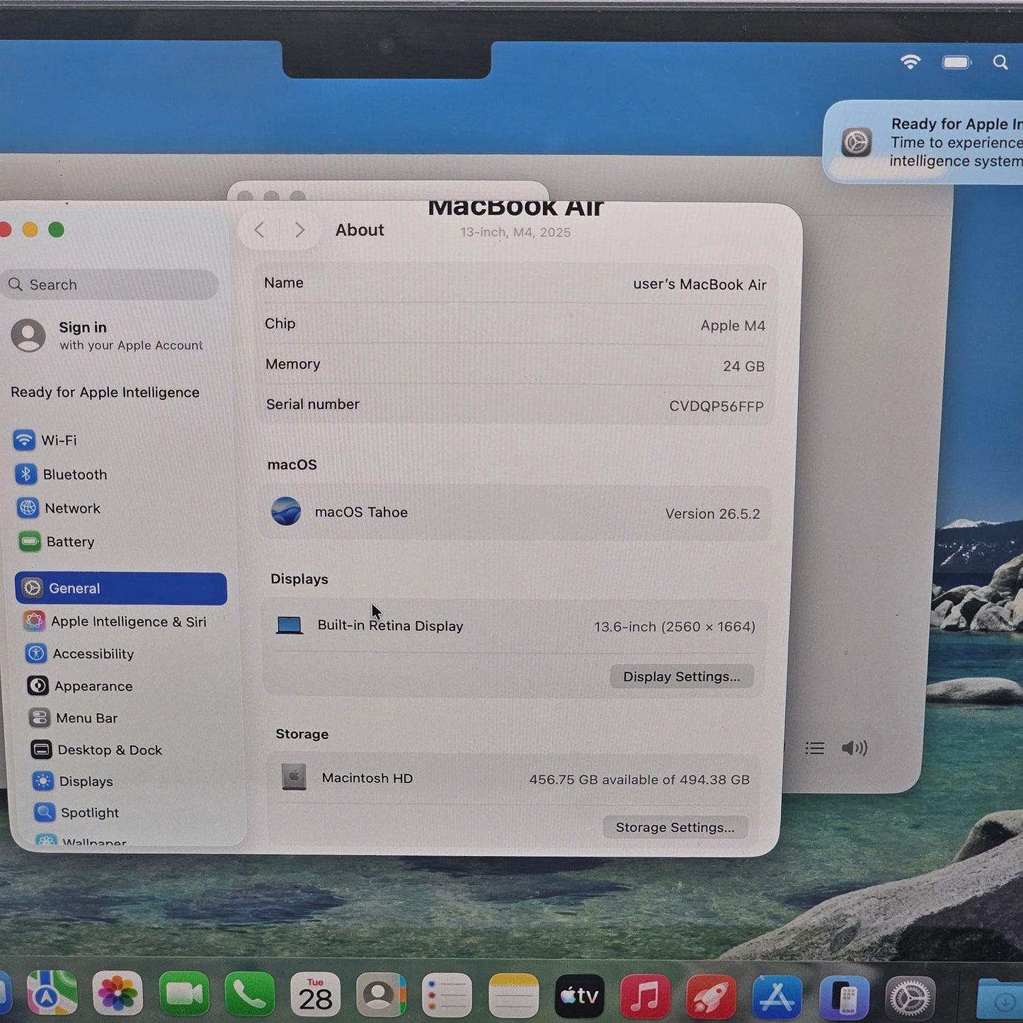
Task: Click the list icon in background window
Action: [815, 748]
